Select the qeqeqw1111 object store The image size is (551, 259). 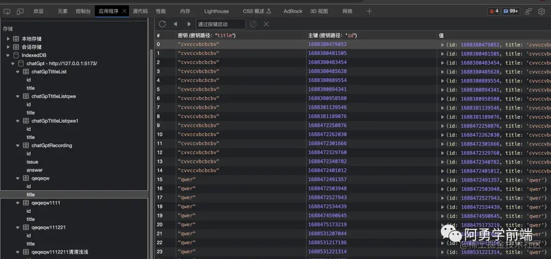click(46, 203)
